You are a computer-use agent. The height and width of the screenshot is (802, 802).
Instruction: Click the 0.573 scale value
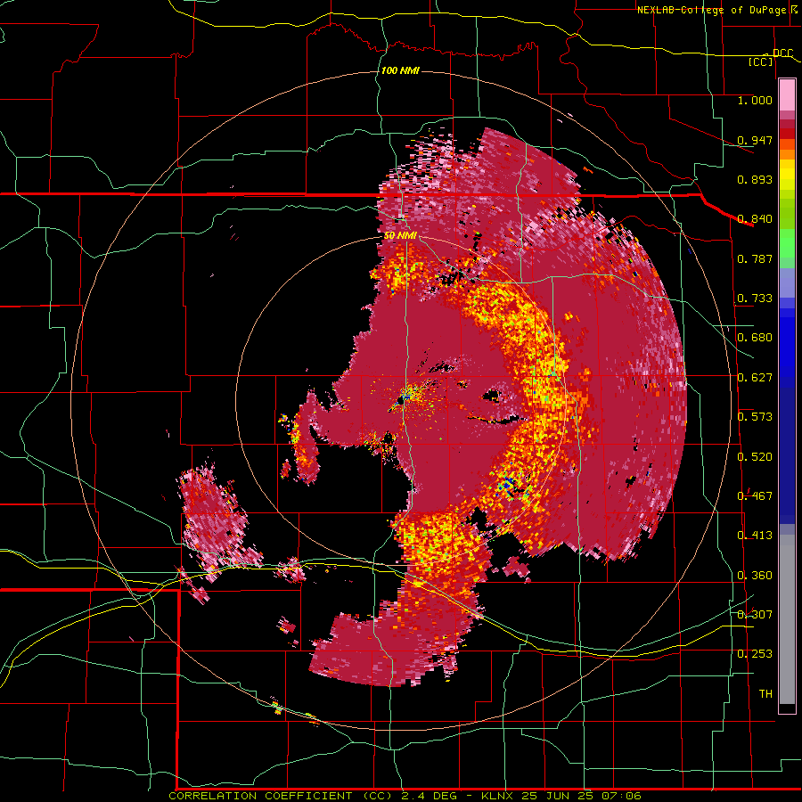[755, 417]
